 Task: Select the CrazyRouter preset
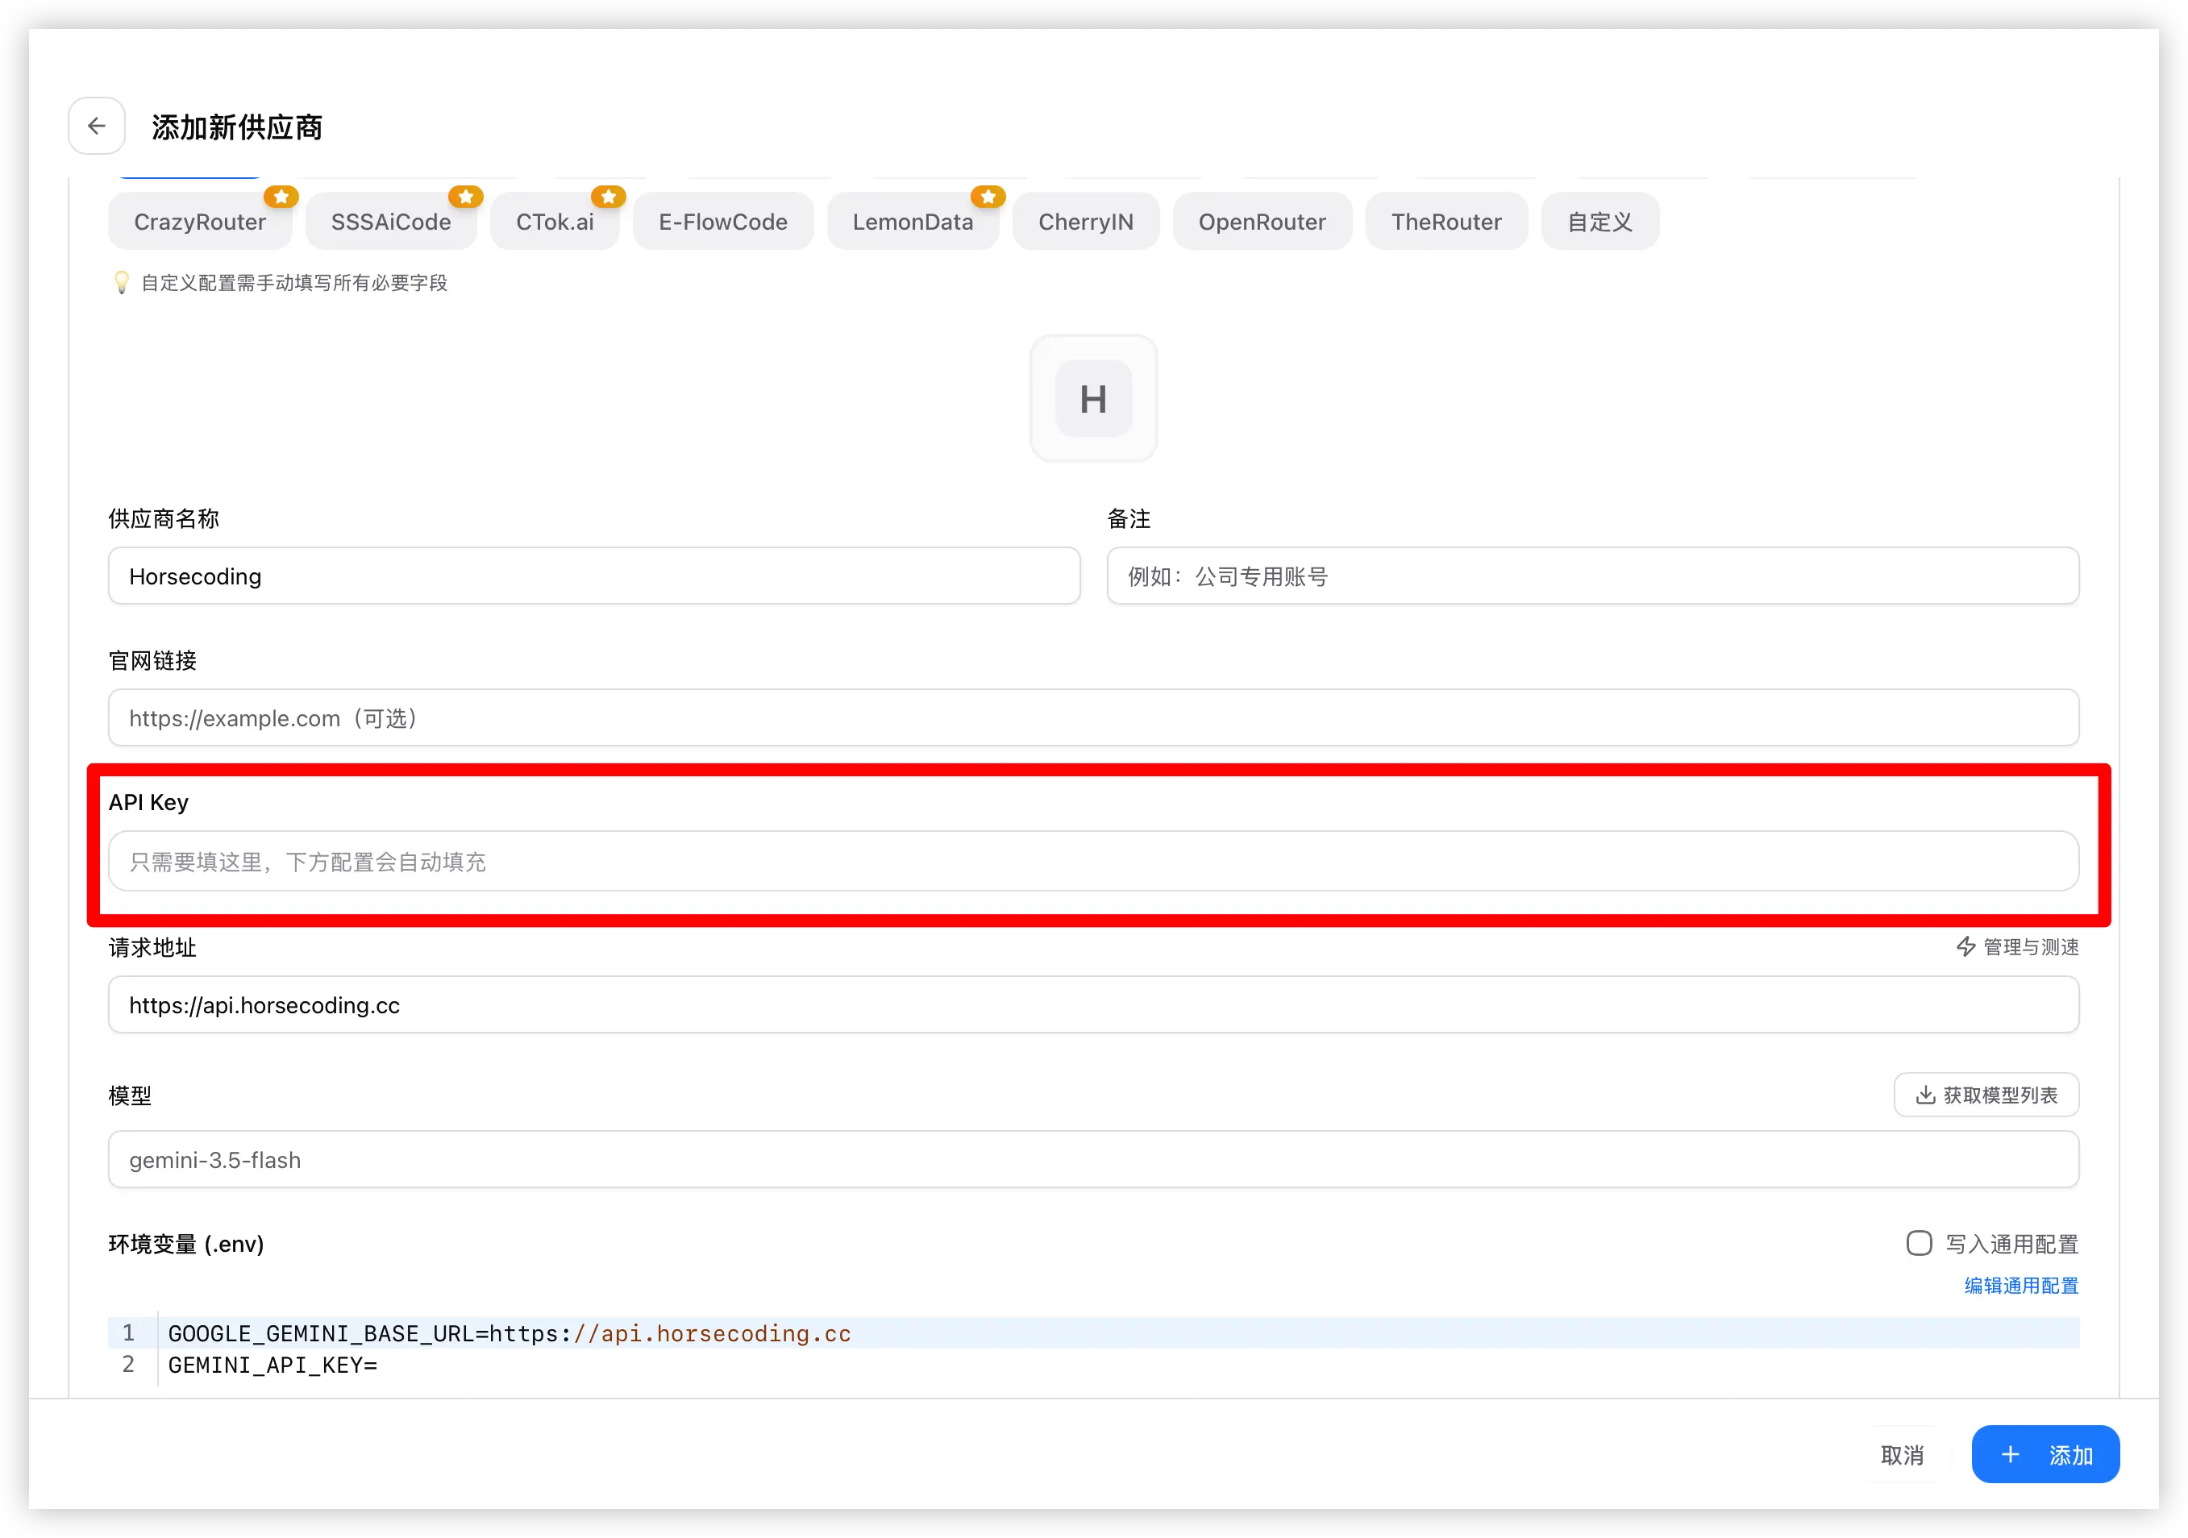pyautogui.click(x=200, y=221)
